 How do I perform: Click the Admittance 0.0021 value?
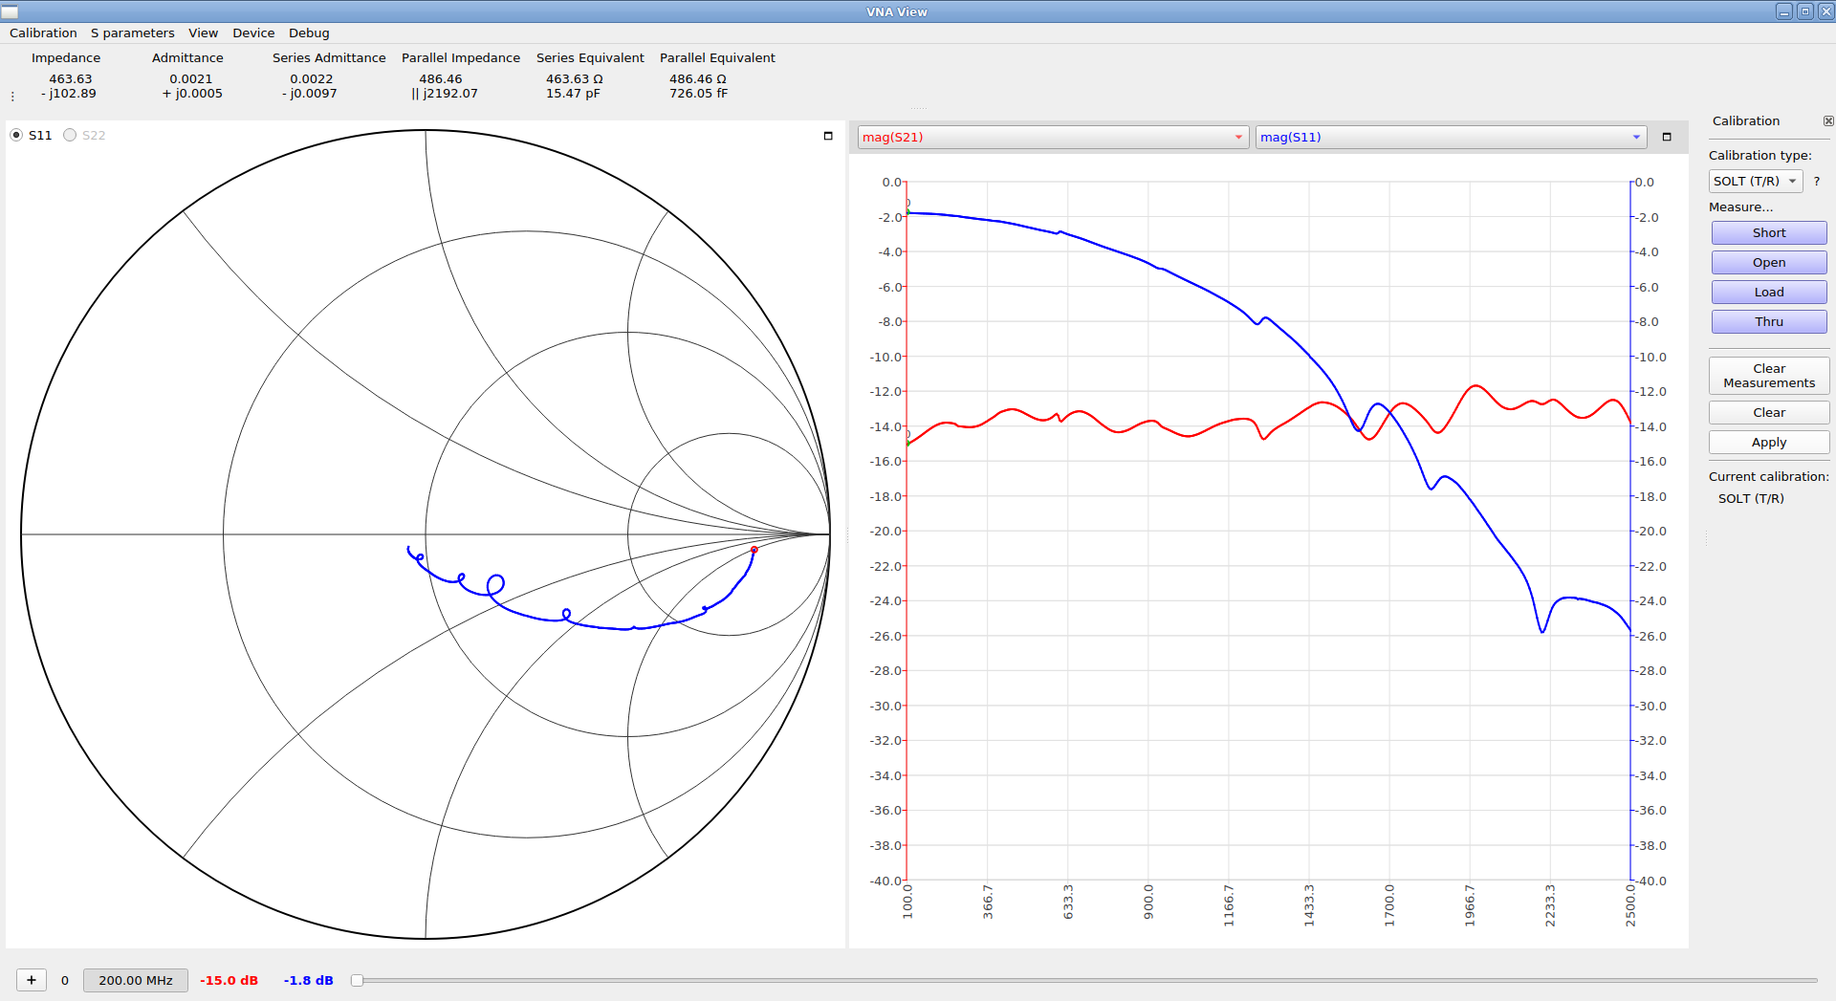pos(191,79)
